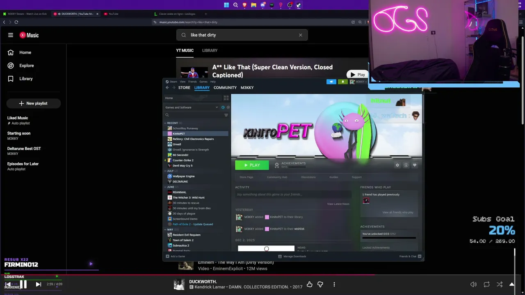The height and width of the screenshot is (295, 525).
Task: Click Add a Game in Steam
Action: click(x=176, y=256)
